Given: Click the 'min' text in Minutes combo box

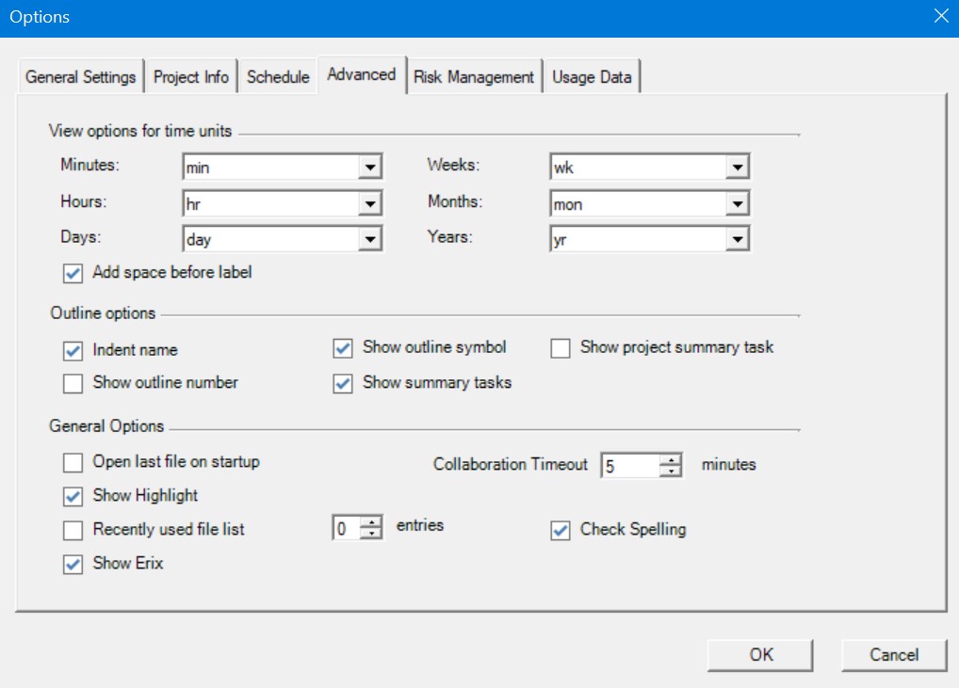Looking at the screenshot, I should pyautogui.click(x=198, y=168).
